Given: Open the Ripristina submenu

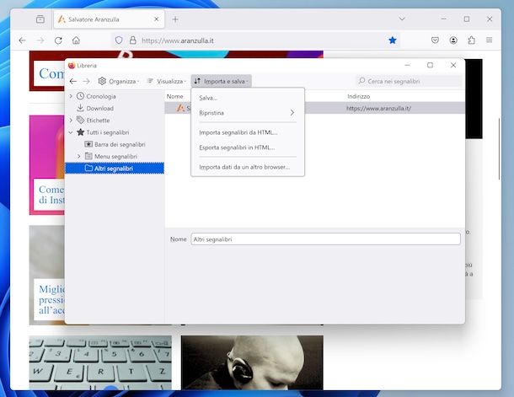Looking at the screenshot, I should (248, 113).
